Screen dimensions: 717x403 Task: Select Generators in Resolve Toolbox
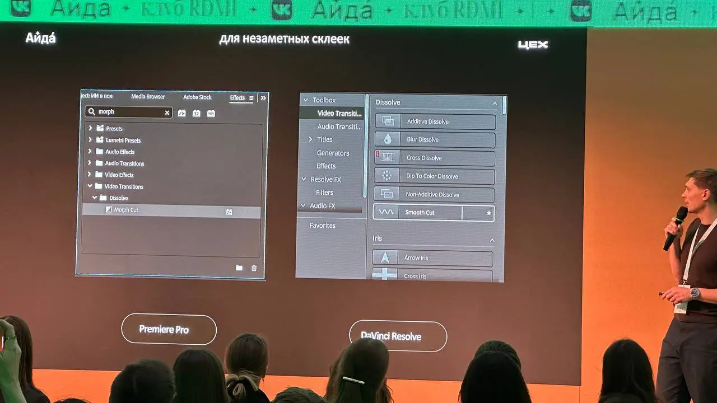pos(333,153)
